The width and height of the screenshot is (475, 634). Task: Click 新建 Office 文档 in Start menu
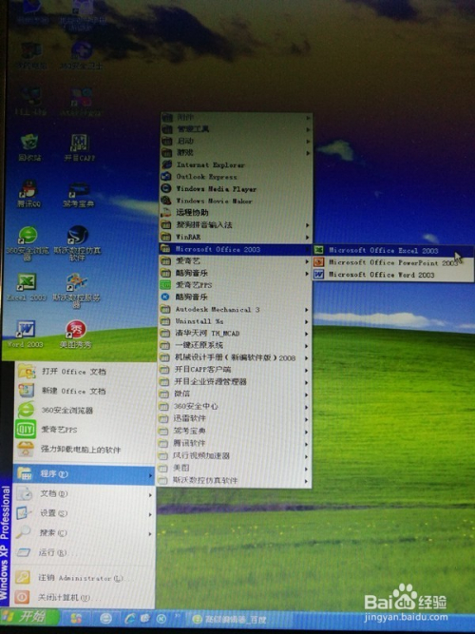tap(85, 391)
